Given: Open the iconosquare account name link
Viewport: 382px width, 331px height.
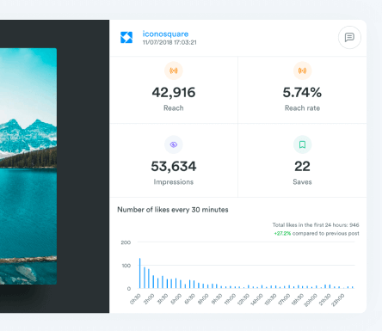Looking at the screenshot, I should [165, 34].
